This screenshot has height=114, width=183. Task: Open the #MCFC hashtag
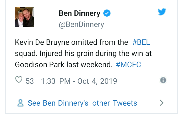(128, 65)
